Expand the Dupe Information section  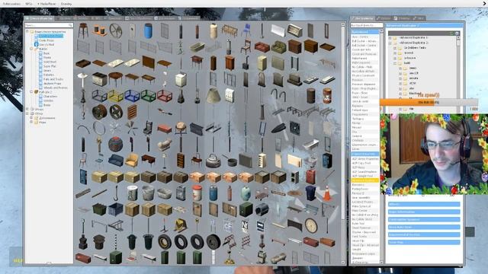pyautogui.click(x=424, y=212)
